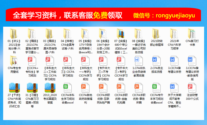207x125 pixels.
Task: Open the 04【样卷】CPA全真考试卷 folder
Action: point(66,34)
